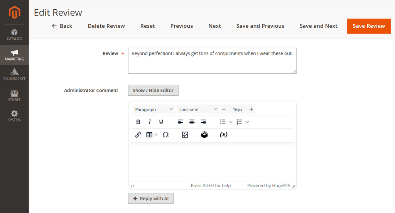Insert a bullet list
Viewport: 395px width, 213px height.
223,122
